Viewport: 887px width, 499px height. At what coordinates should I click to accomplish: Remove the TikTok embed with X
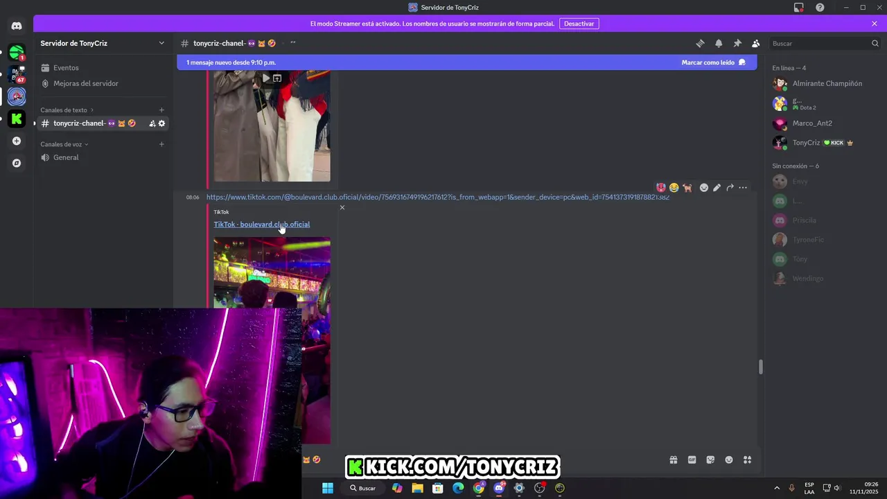click(x=342, y=207)
